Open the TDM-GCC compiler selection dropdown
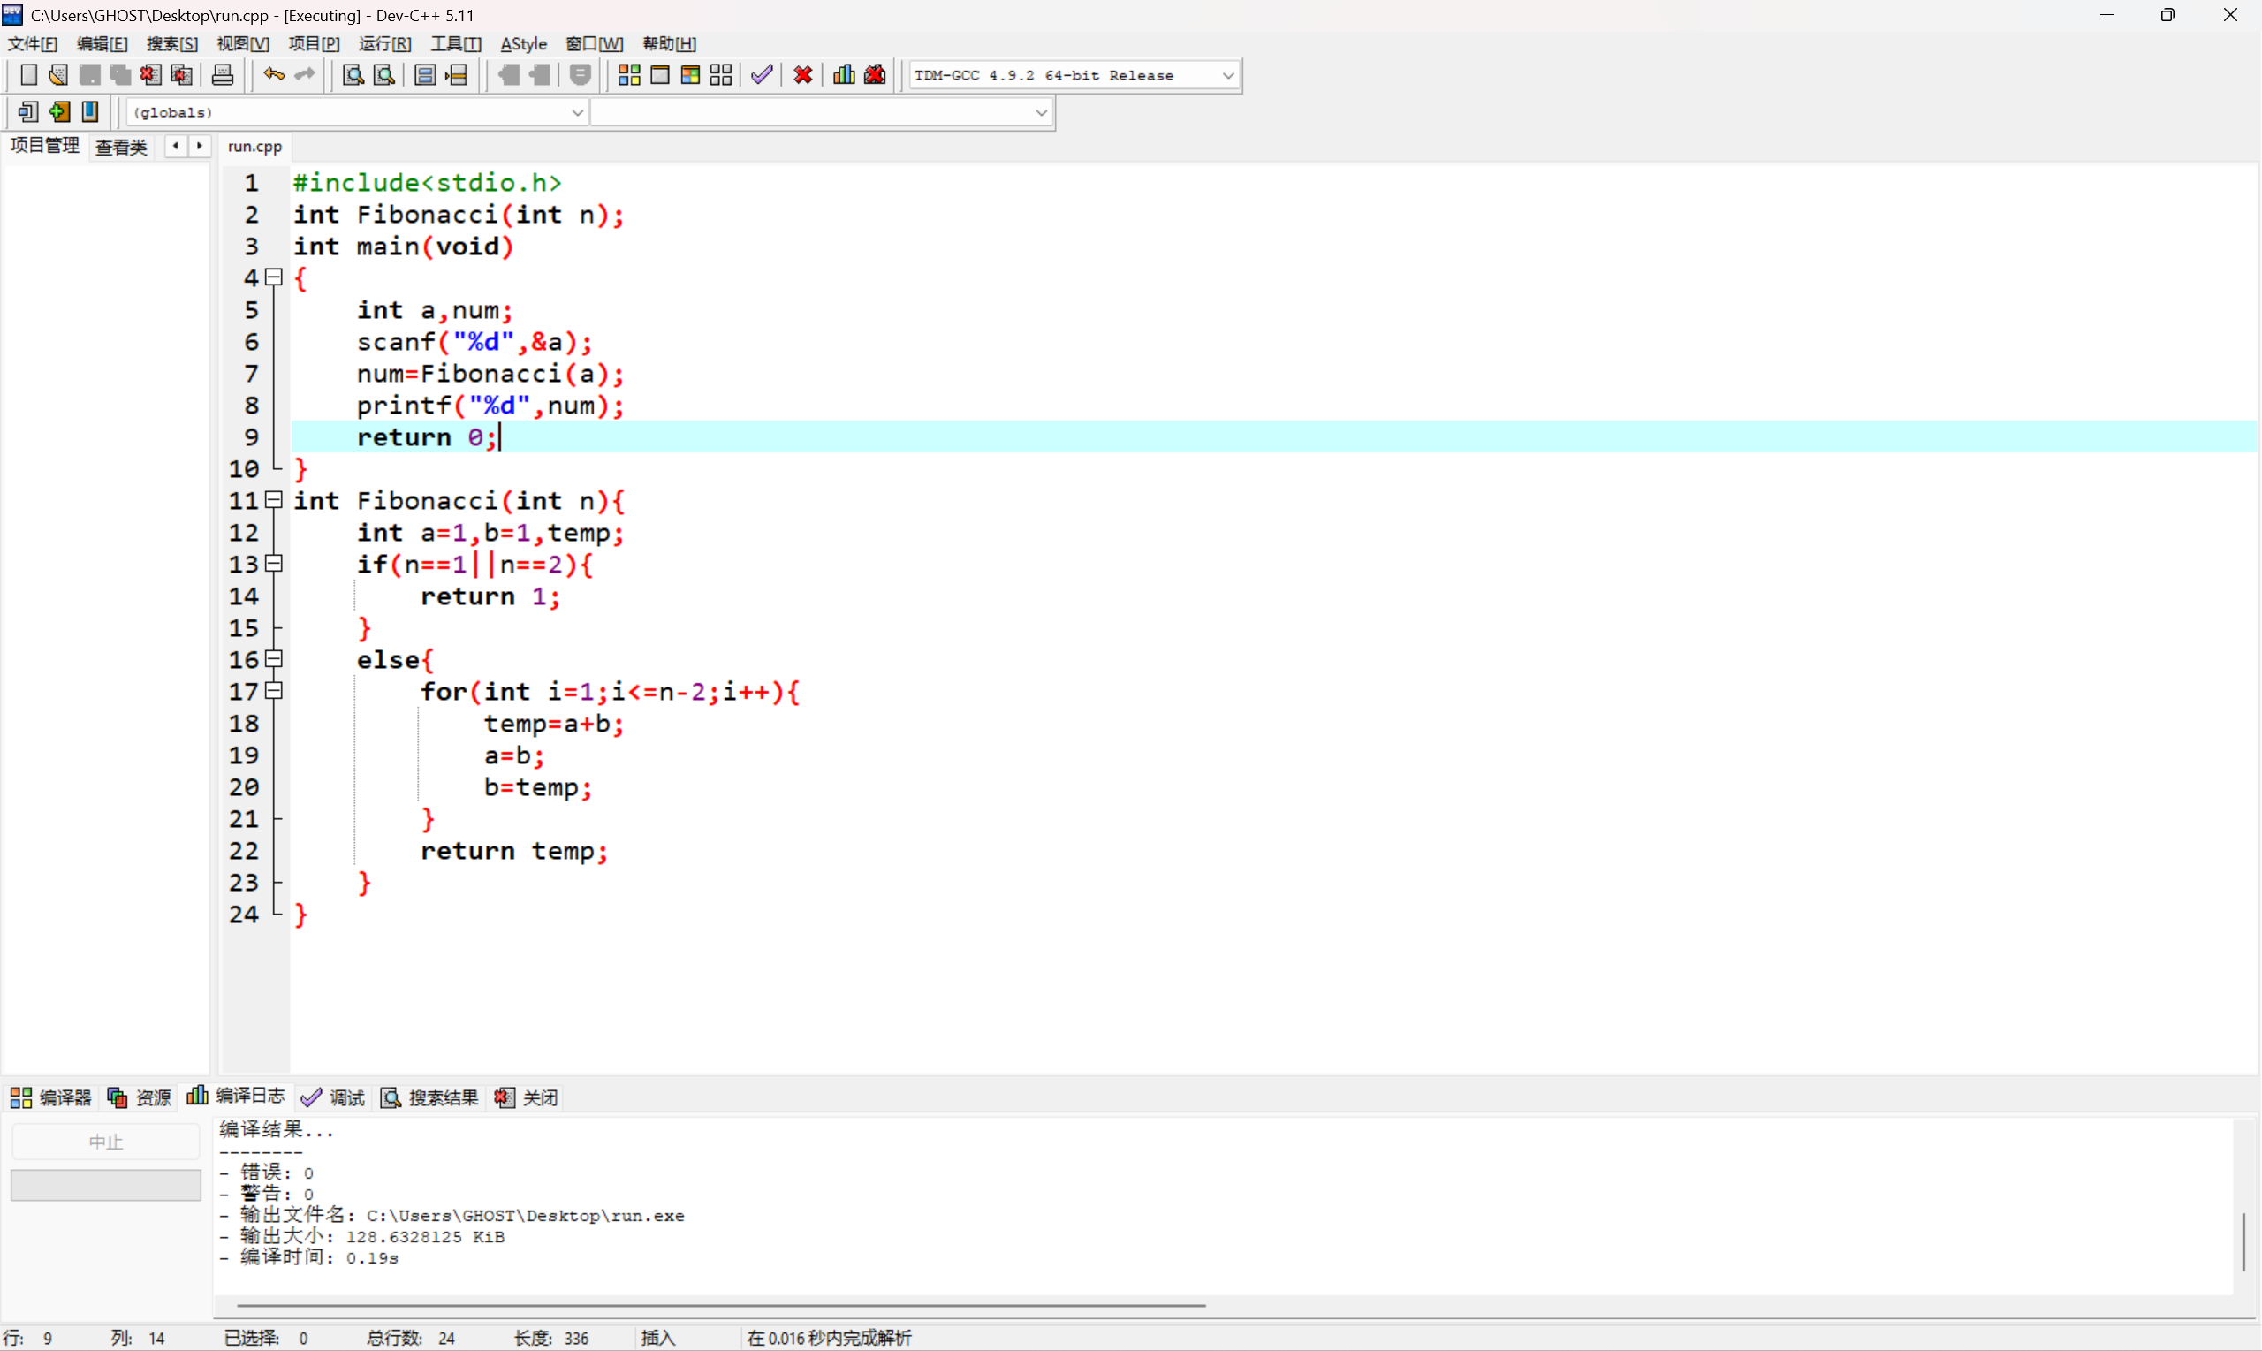Screen dimensions: 2262x1351 1228,76
